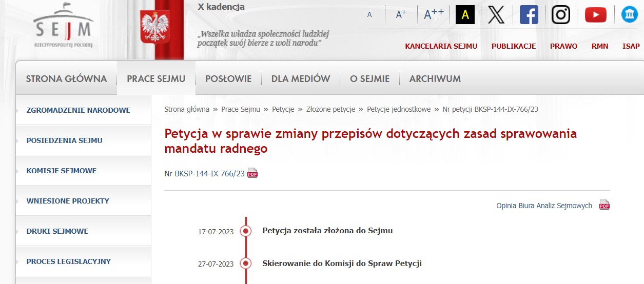
Task: Open O Sejmie tab
Action: 369,78
